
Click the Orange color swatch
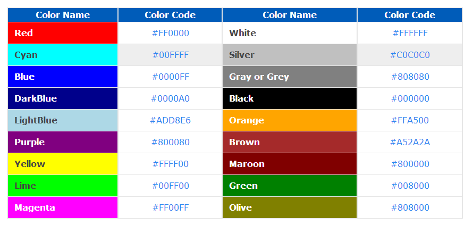click(290, 120)
